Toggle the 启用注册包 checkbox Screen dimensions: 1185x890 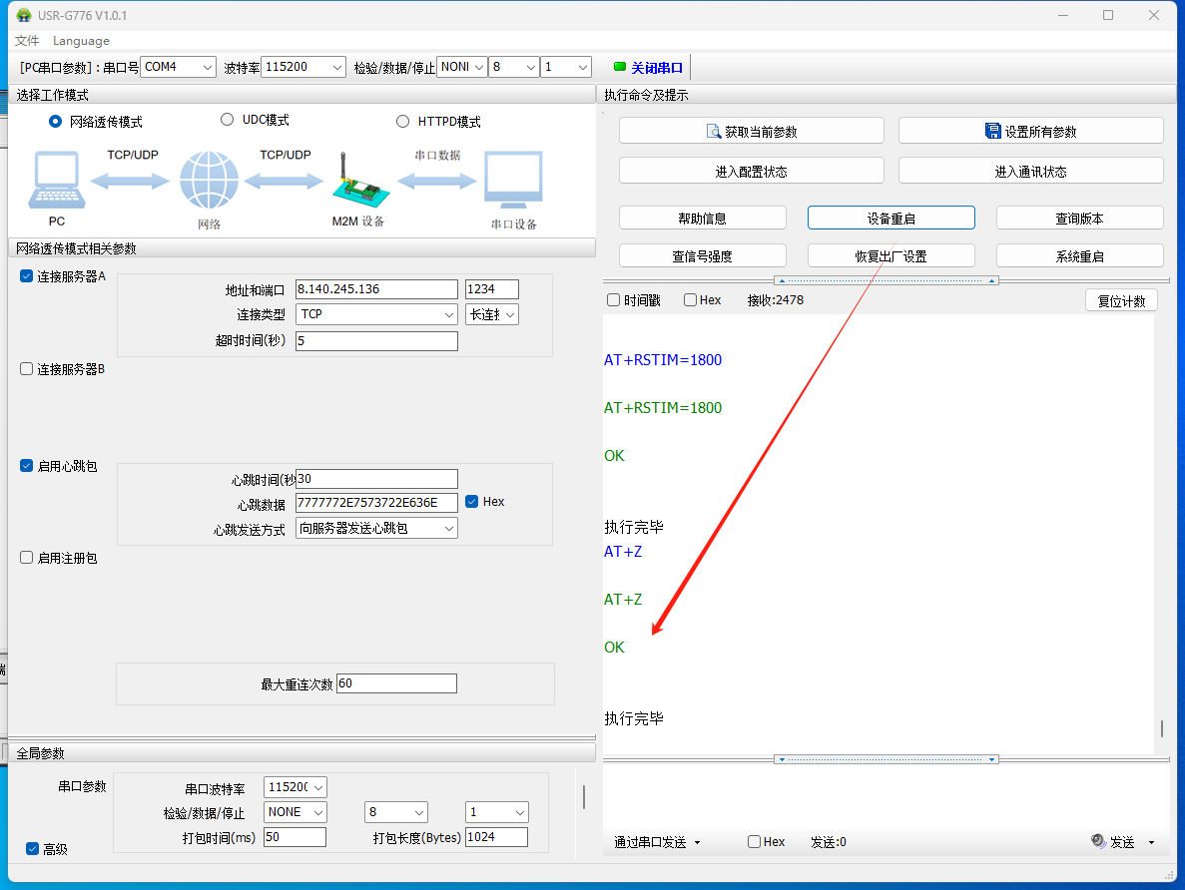[27, 558]
